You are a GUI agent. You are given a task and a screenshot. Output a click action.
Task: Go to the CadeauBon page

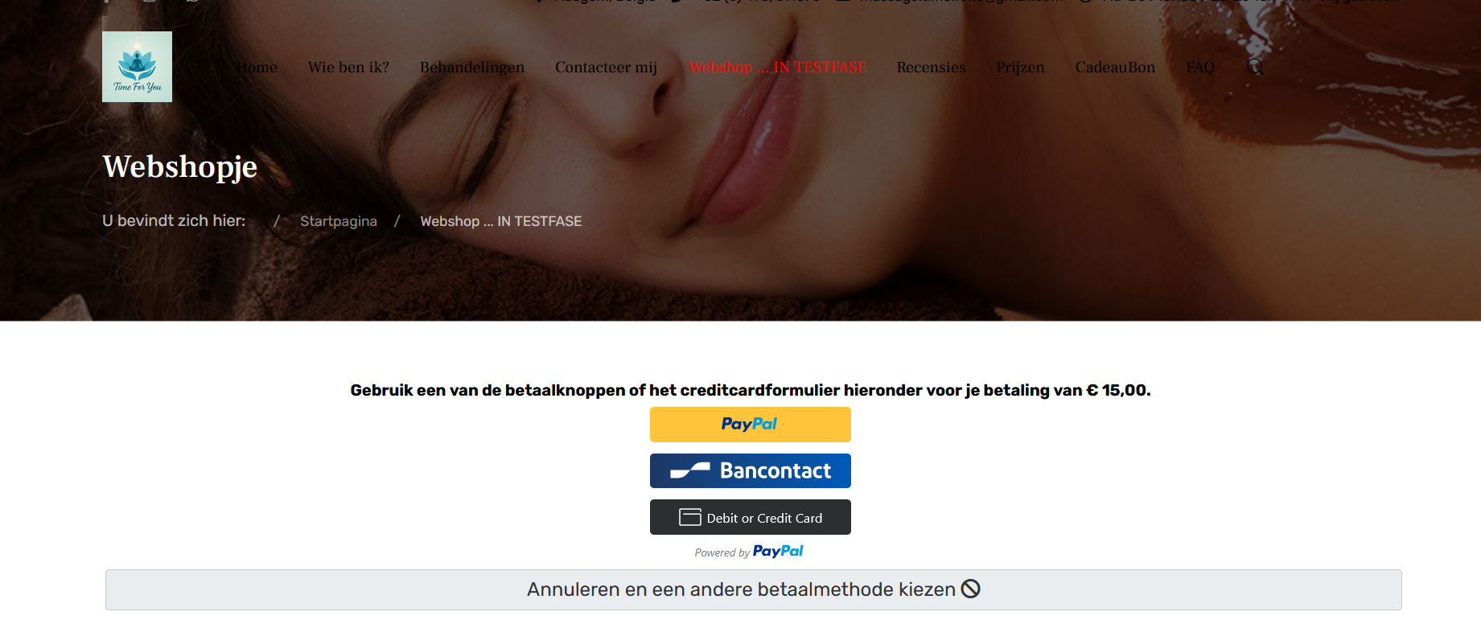click(x=1115, y=67)
